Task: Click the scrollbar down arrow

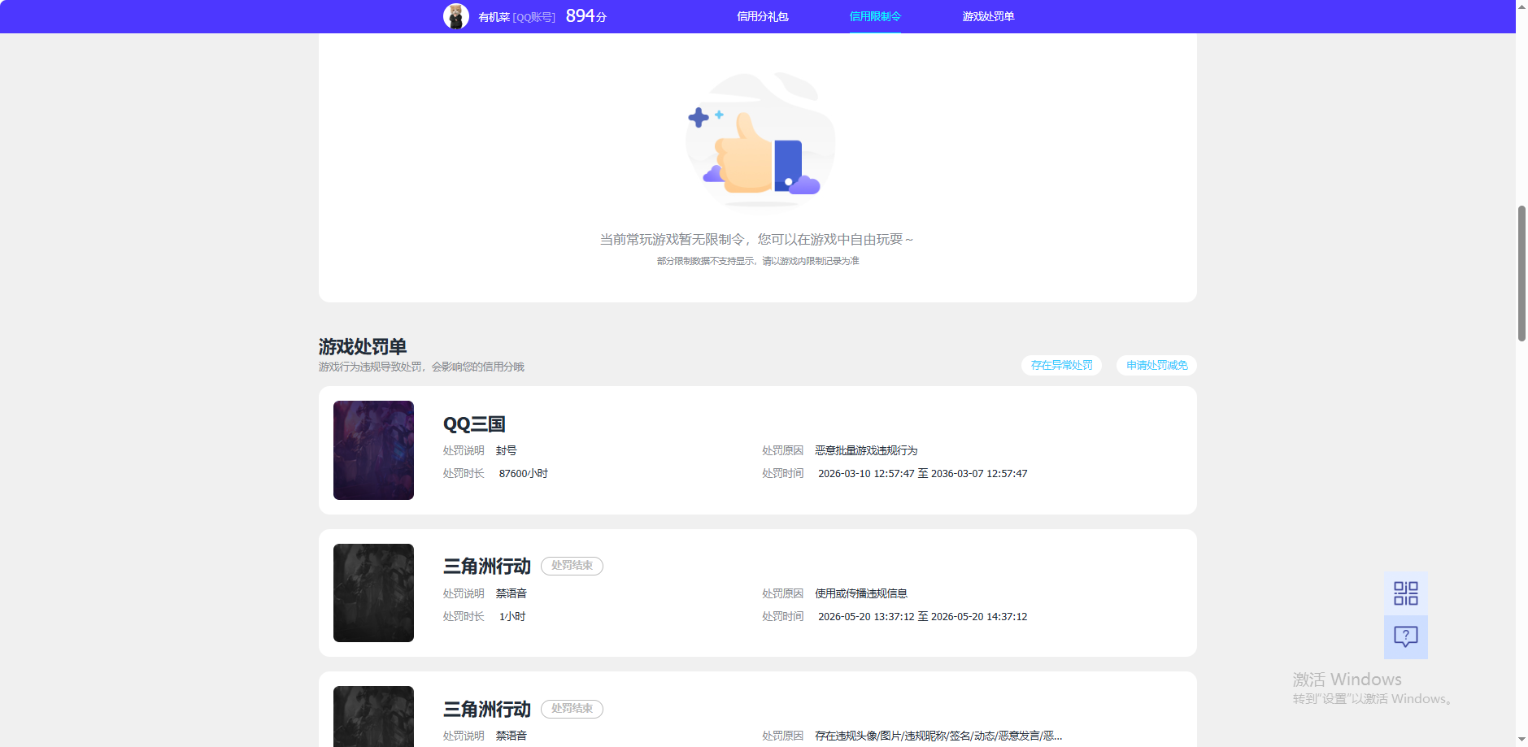Action: (1521, 740)
